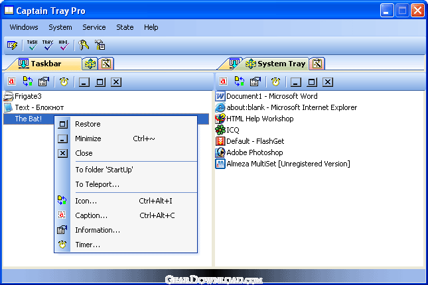This screenshot has height=285, width=428.
Task: Switch left pane to the SYS tray tab
Action: pos(90,64)
